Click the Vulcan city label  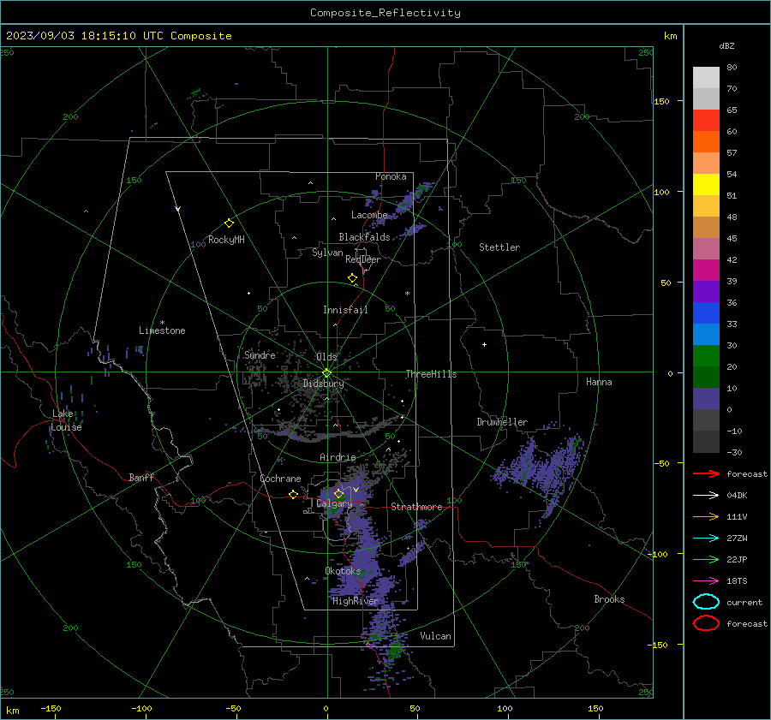click(x=435, y=636)
